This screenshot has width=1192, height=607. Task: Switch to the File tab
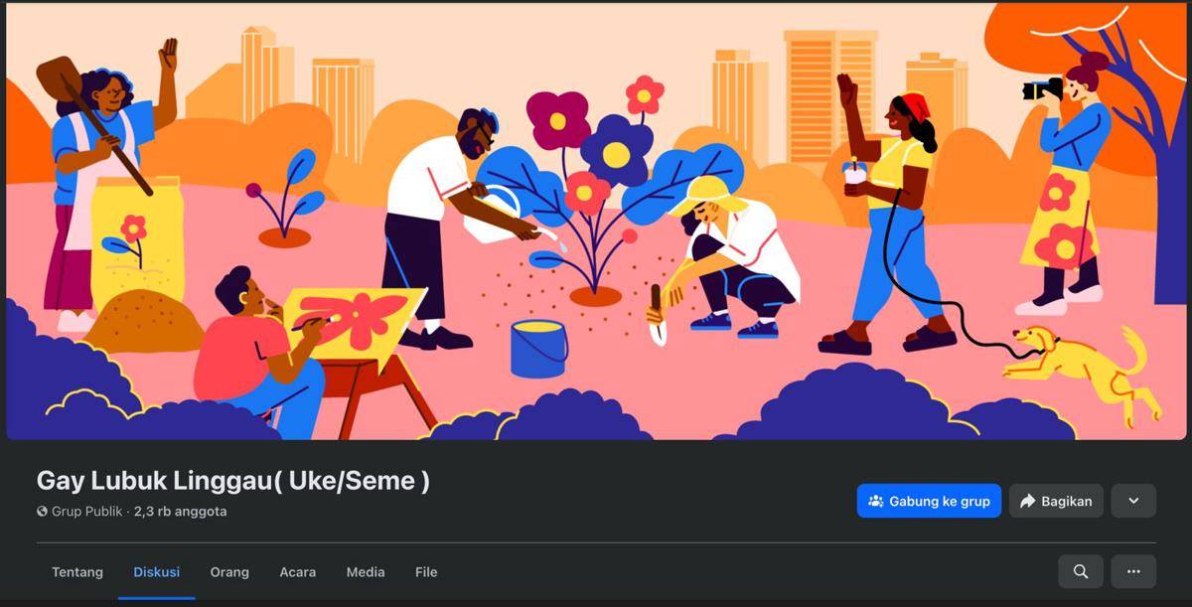426,572
